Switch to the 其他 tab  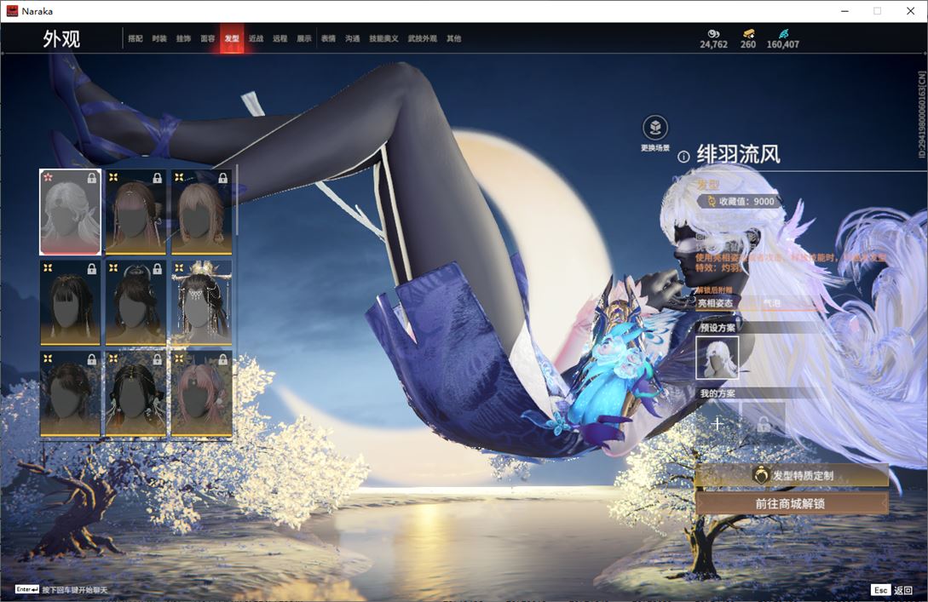pos(454,38)
